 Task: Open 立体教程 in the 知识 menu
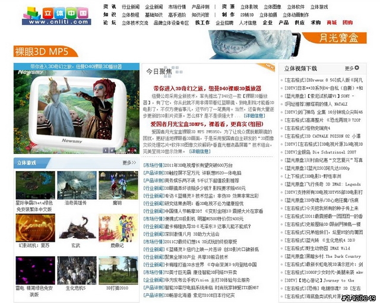click(131, 15)
